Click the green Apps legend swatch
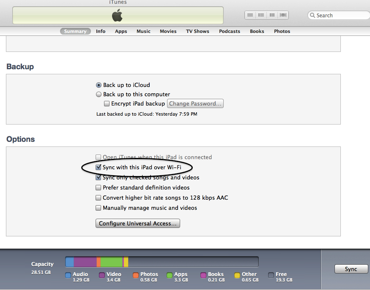Viewport: 370px width, 290px height. (170, 275)
